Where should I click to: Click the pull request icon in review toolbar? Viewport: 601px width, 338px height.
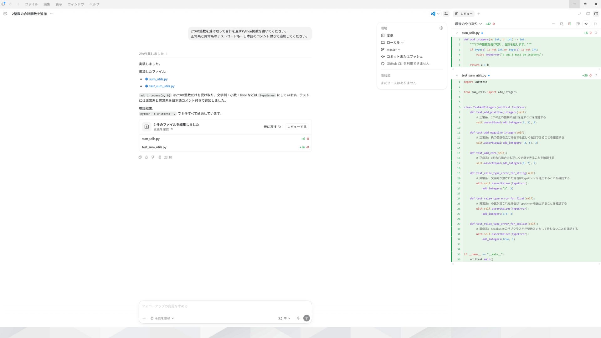click(595, 24)
